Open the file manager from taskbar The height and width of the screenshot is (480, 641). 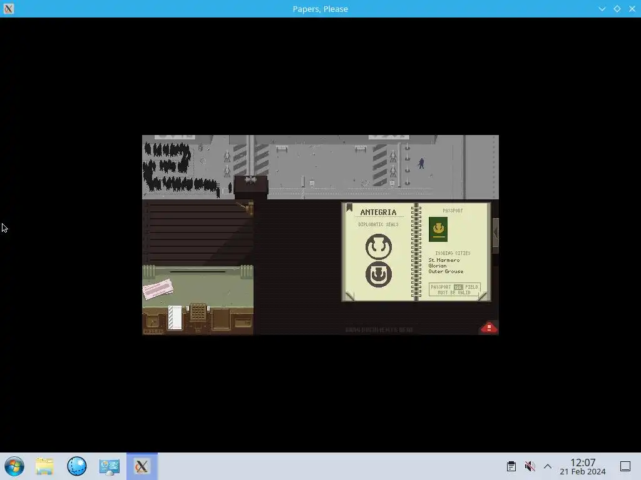[44, 466]
